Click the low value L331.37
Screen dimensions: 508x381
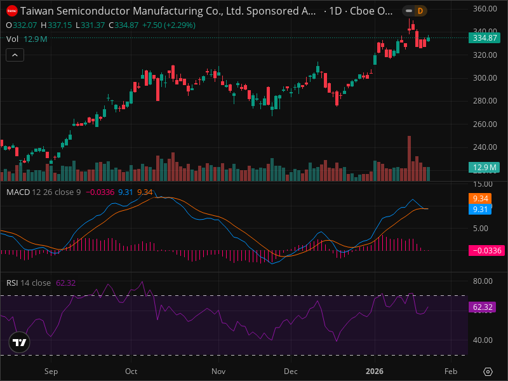(90, 25)
